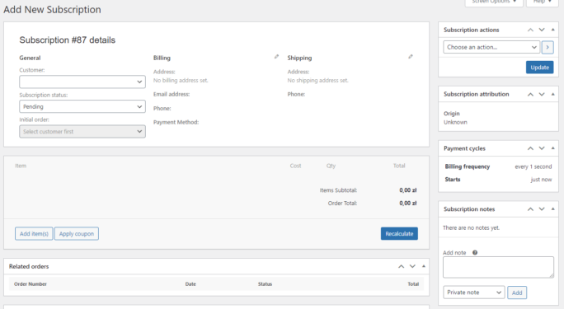The image size is (564, 309).
Task: Move Subscription actions panel down
Action: [x=542, y=30]
